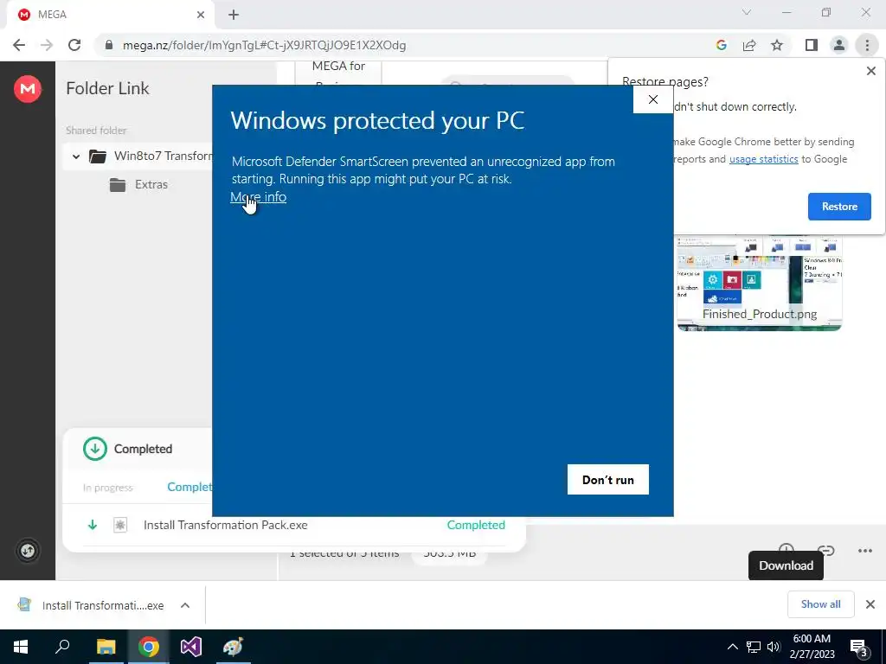Click the More info link in SmartScreen dialog
Screen dimensions: 886x664
point(258,197)
